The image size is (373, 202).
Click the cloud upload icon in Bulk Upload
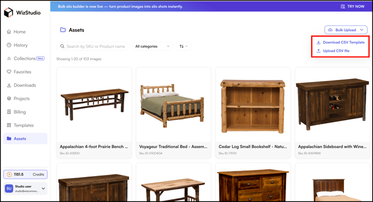[x=330, y=30]
